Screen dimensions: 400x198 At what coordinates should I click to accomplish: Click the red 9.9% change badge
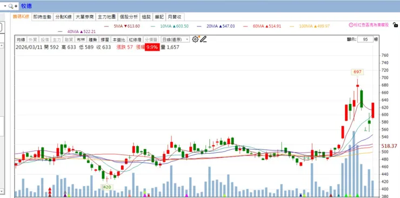pyautogui.click(x=152, y=47)
